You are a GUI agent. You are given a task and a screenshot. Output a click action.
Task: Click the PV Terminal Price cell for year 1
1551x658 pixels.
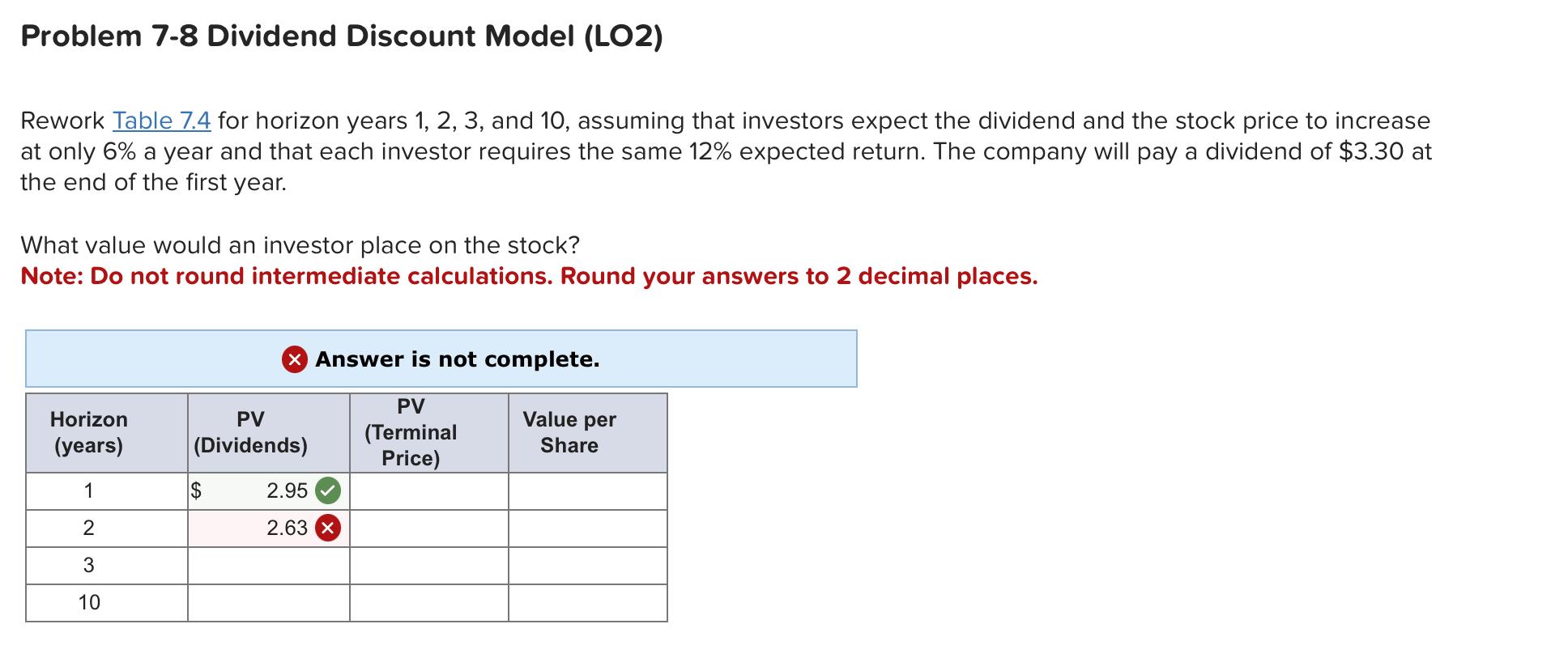click(428, 490)
